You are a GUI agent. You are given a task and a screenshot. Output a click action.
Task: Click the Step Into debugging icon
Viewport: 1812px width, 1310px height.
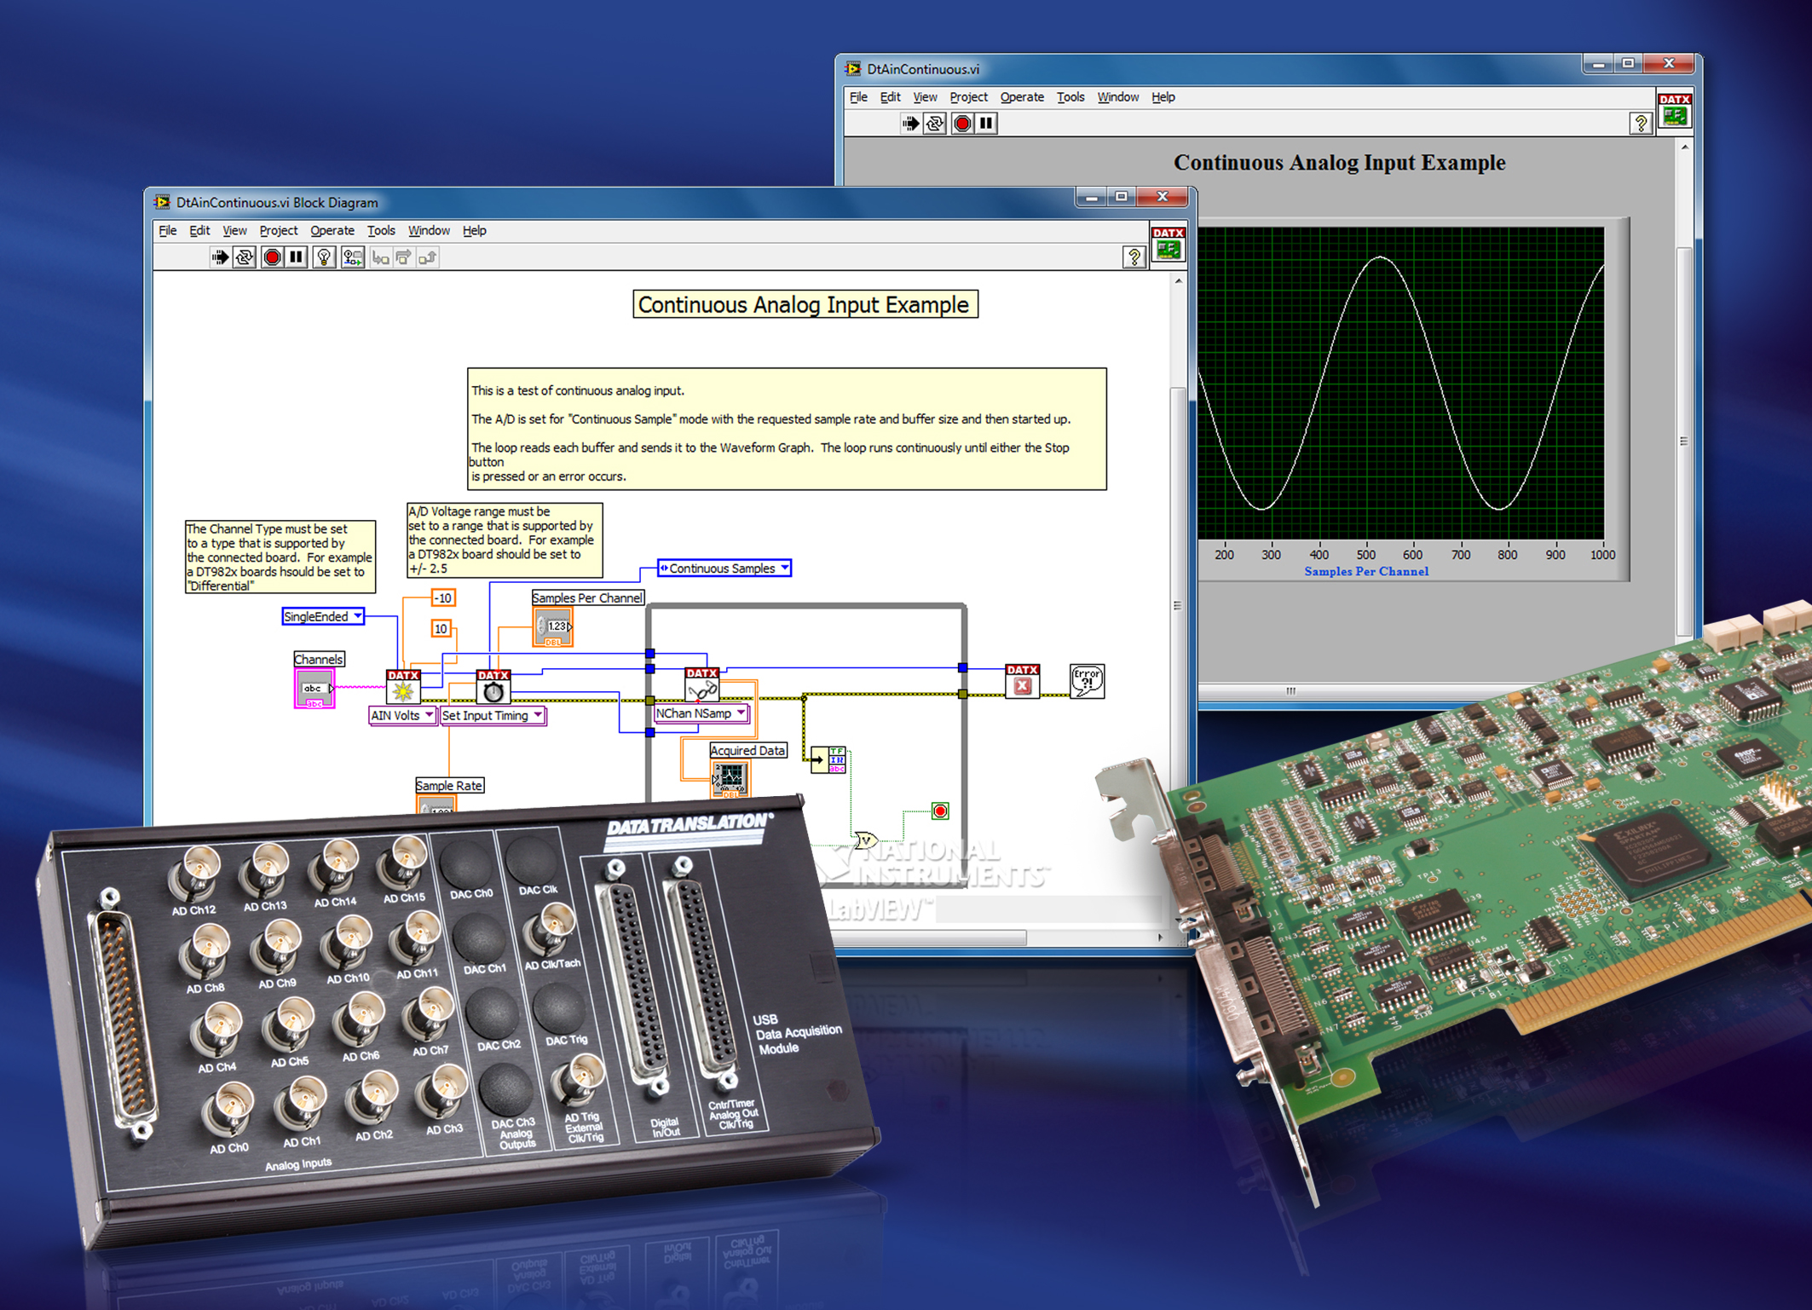379,256
